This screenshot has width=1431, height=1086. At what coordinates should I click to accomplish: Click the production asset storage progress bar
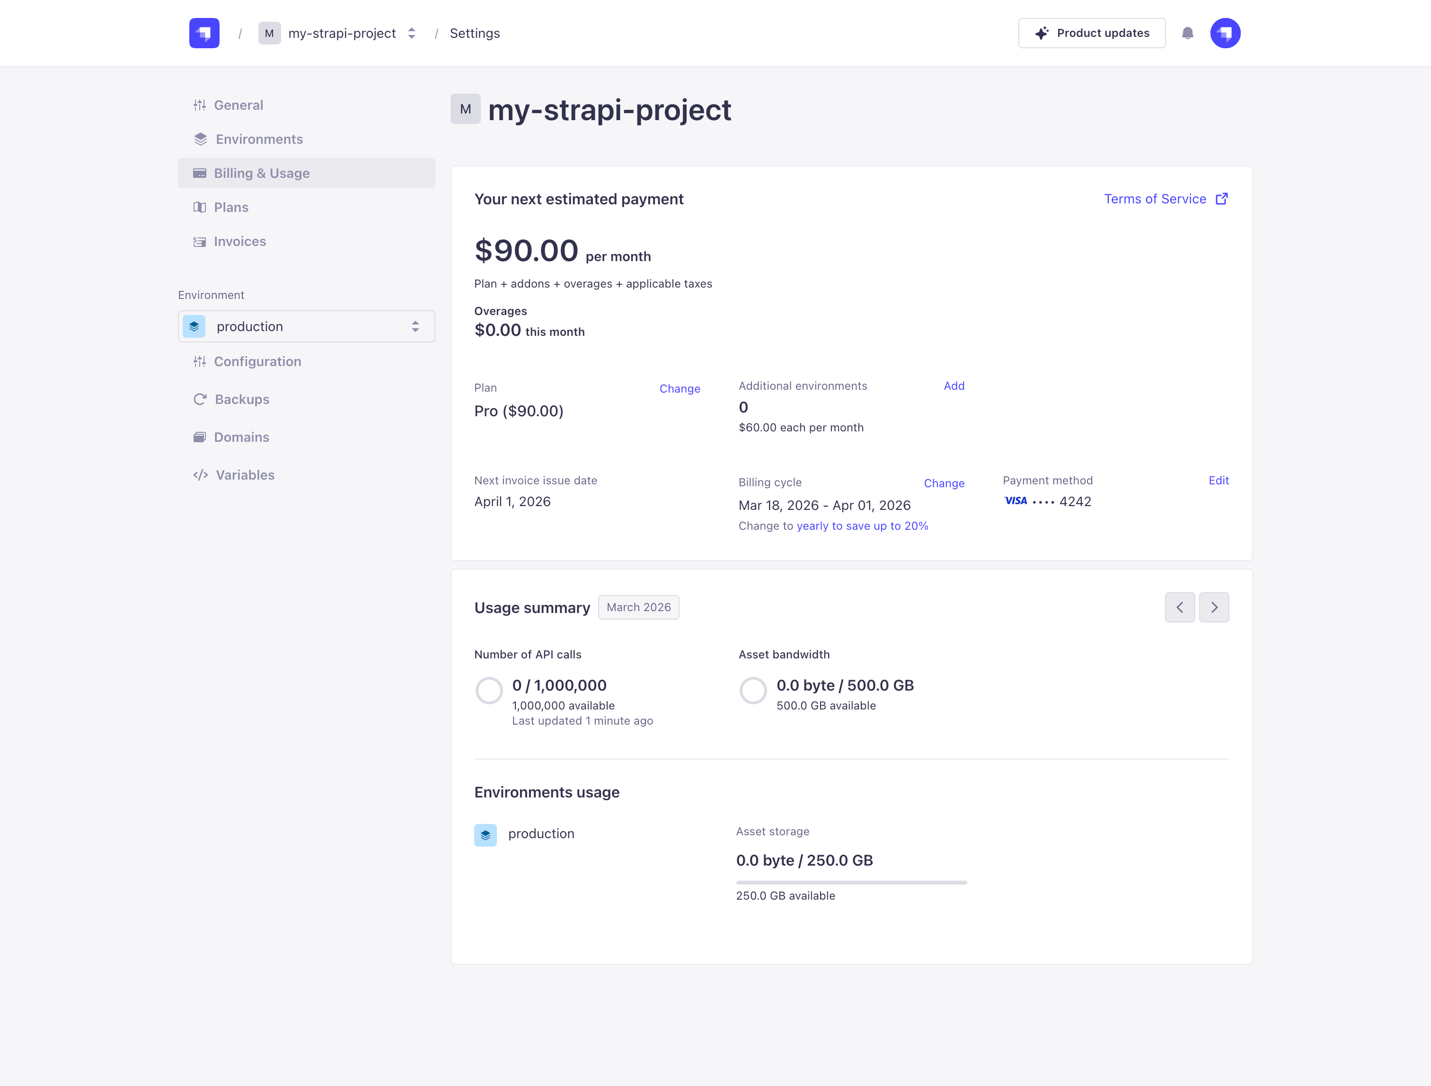click(x=851, y=881)
